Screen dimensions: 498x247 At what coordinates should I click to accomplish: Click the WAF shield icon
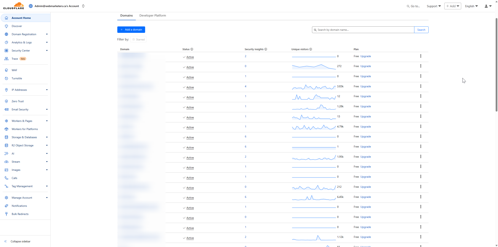click(7, 70)
